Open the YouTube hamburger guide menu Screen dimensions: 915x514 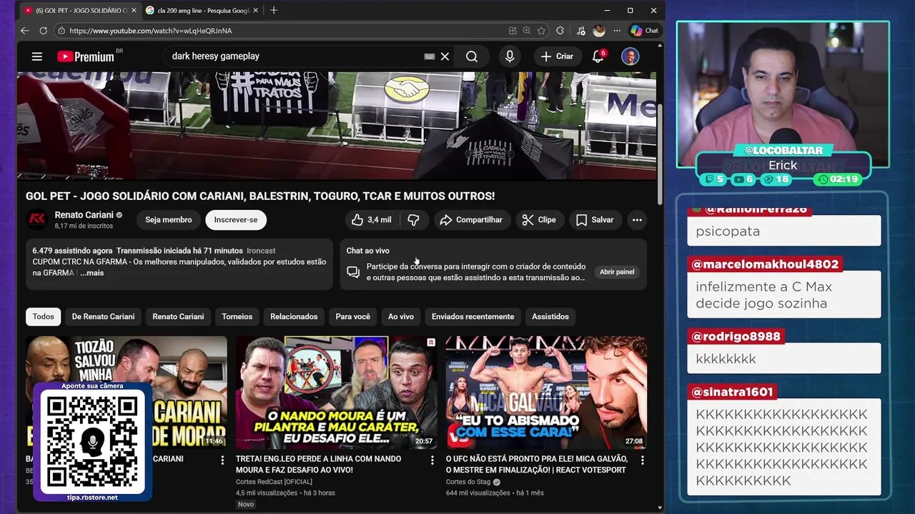point(37,56)
